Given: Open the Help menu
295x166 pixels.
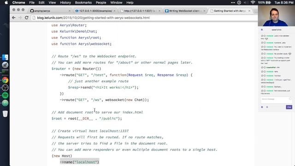Looking at the screenshot, I should point(130,3).
